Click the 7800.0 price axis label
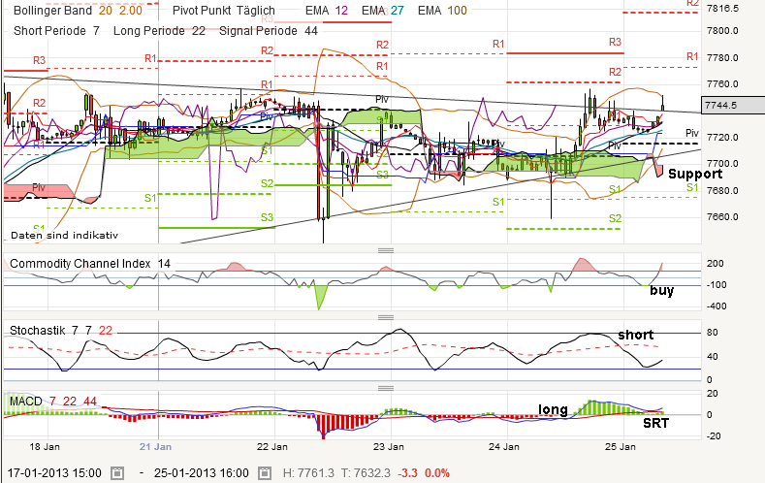The image size is (765, 483). 722,31
